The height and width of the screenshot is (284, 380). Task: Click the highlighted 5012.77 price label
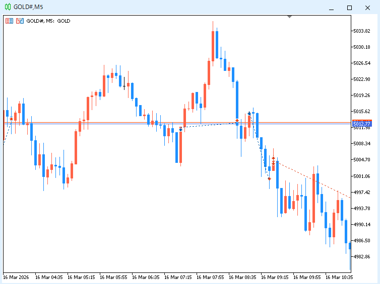[x=361, y=124]
